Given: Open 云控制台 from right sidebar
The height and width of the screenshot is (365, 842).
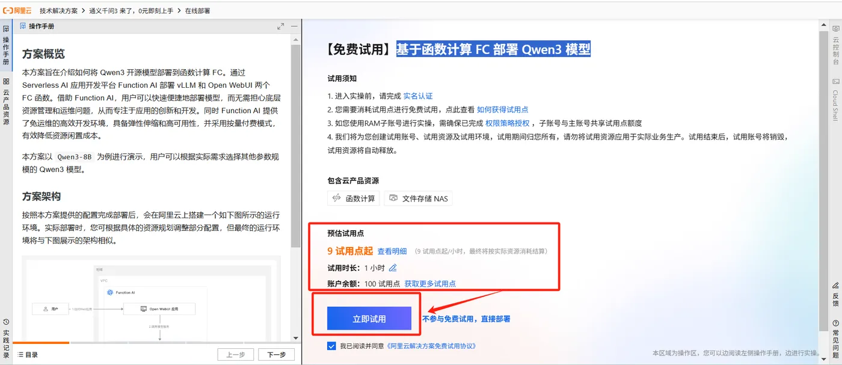Looking at the screenshot, I should 835,45.
